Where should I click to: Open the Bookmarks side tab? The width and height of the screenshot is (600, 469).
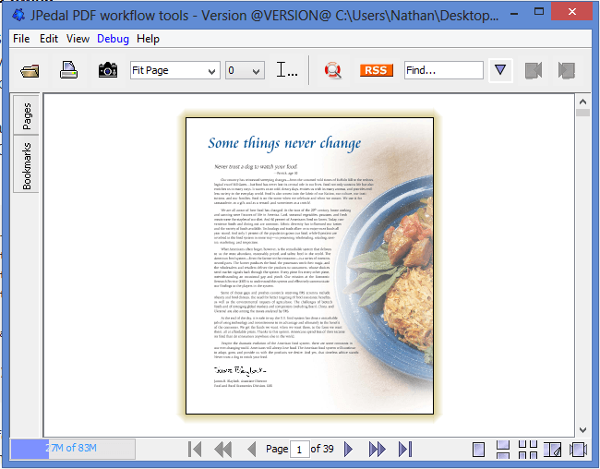coord(27,164)
